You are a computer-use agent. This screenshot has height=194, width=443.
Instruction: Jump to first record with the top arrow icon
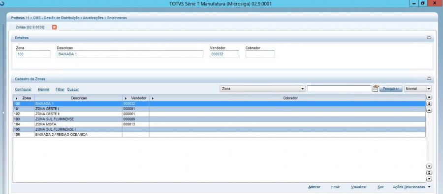coord(429,97)
